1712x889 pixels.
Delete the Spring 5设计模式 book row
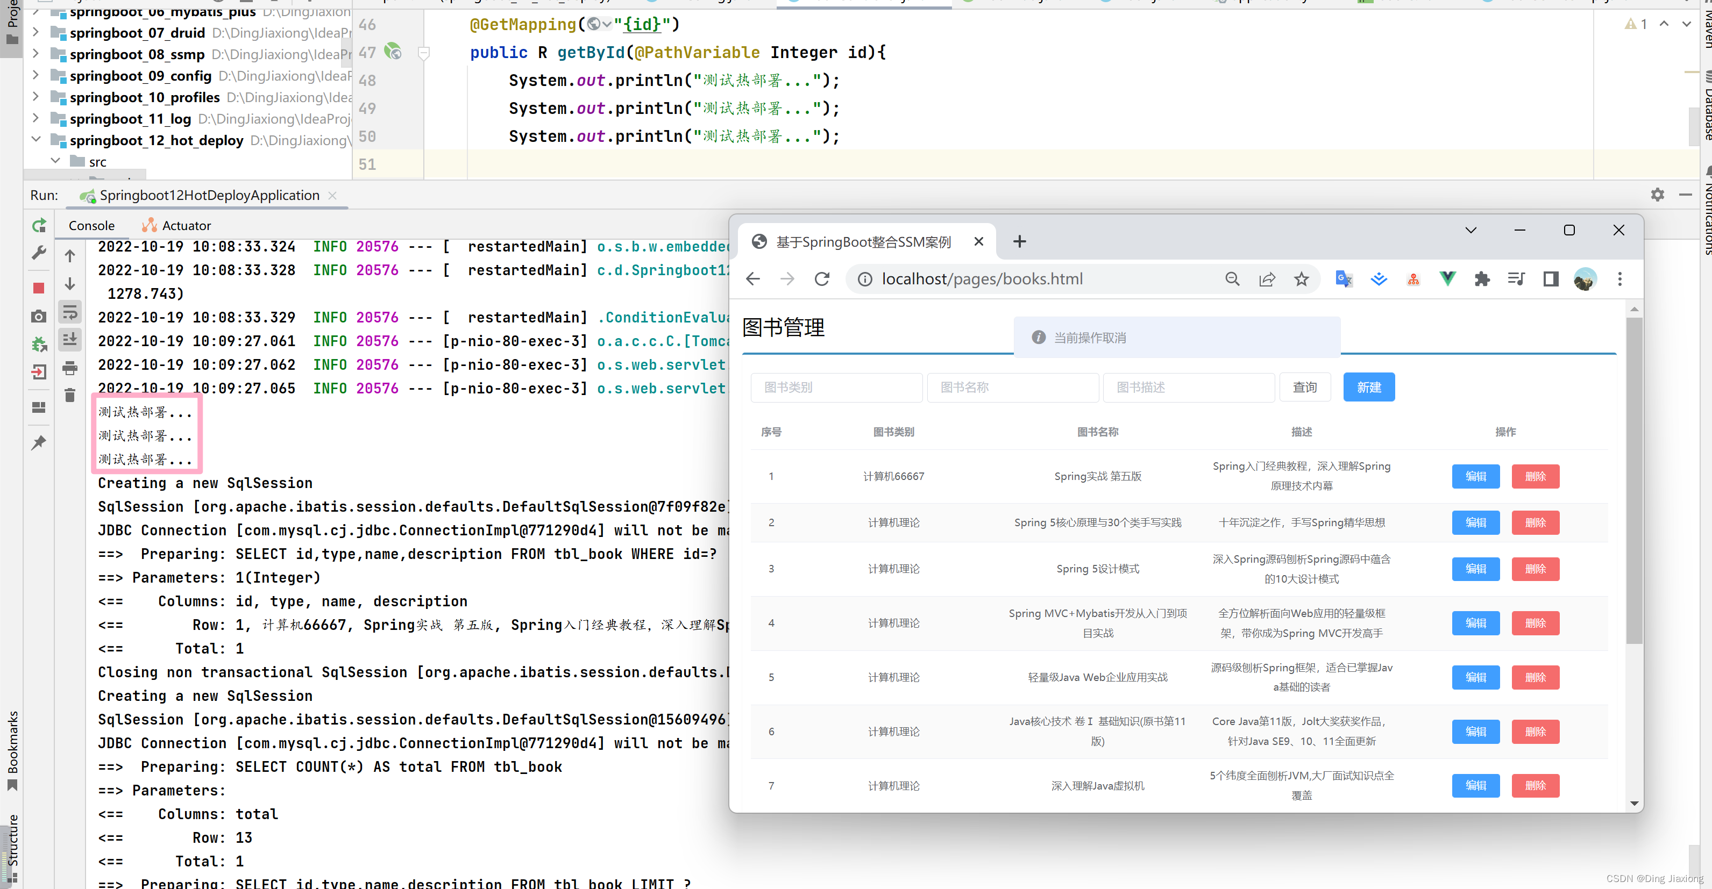(x=1535, y=569)
